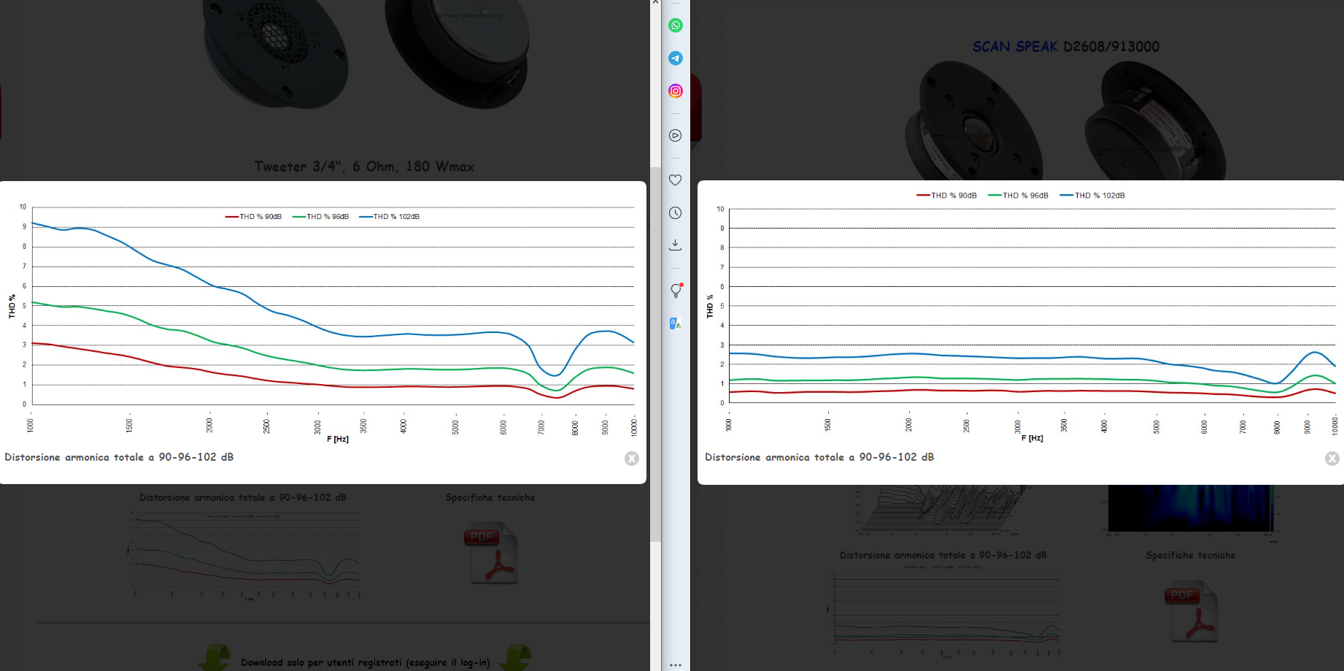Screen dimensions: 1344x671
Task: Close the right Scan Speak THD lightbox
Action: pos(1332,459)
